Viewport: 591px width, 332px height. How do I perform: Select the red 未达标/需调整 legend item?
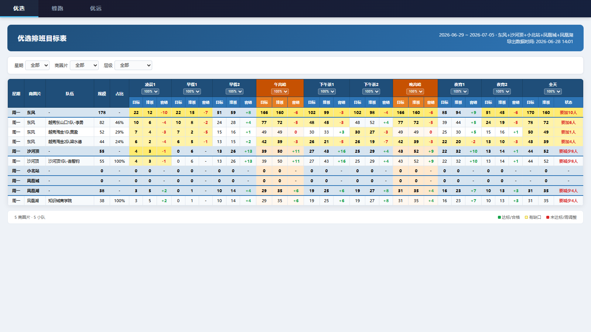pyautogui.click(x=561, y=217)
